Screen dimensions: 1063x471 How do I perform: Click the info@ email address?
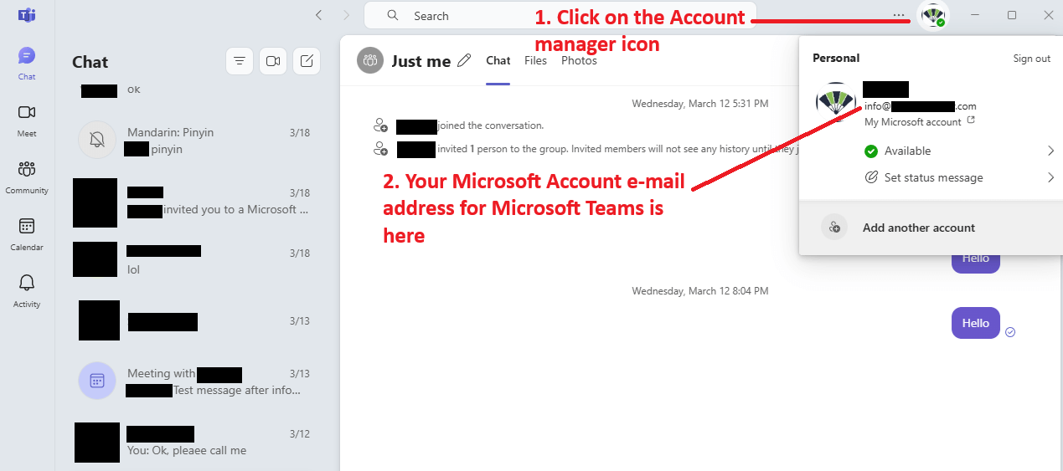(921, 106)
